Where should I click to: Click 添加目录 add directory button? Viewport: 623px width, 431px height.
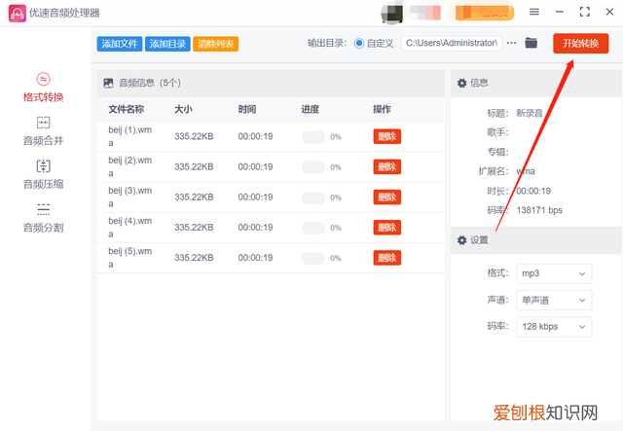(167, 44)
